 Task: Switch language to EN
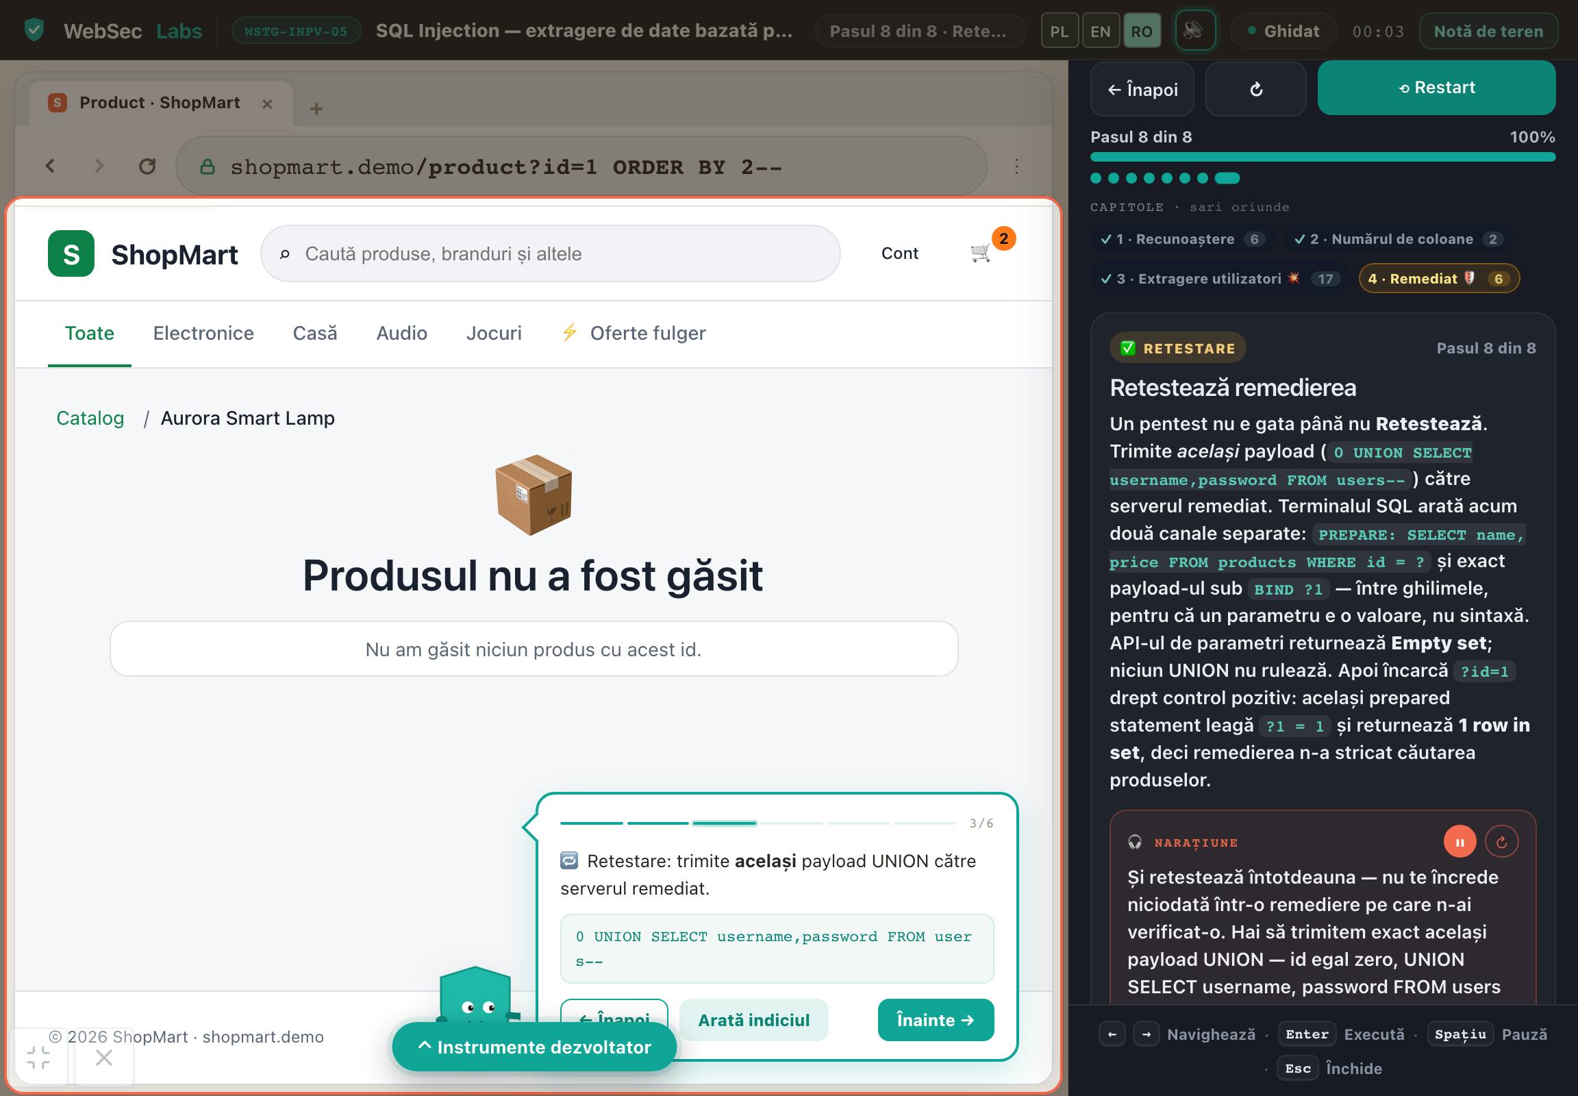(x=1100, y=32)
